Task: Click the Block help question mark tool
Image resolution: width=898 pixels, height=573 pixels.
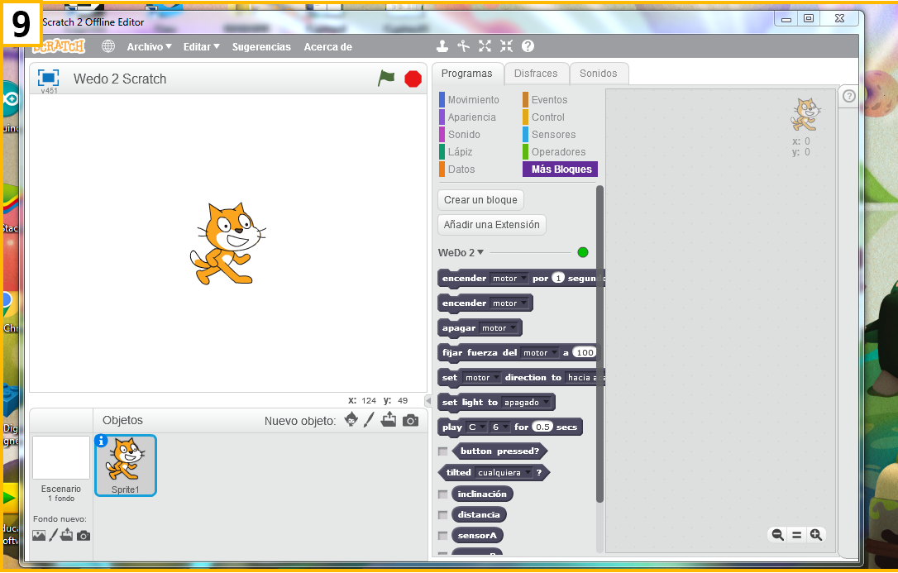Action: (x=528, y=45)
